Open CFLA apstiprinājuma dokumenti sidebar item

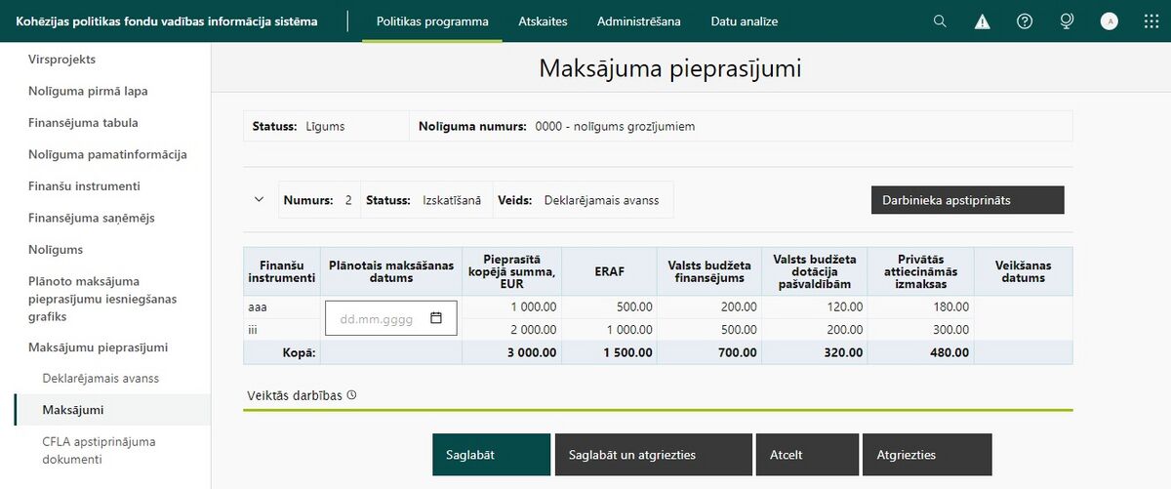point(99,450)
